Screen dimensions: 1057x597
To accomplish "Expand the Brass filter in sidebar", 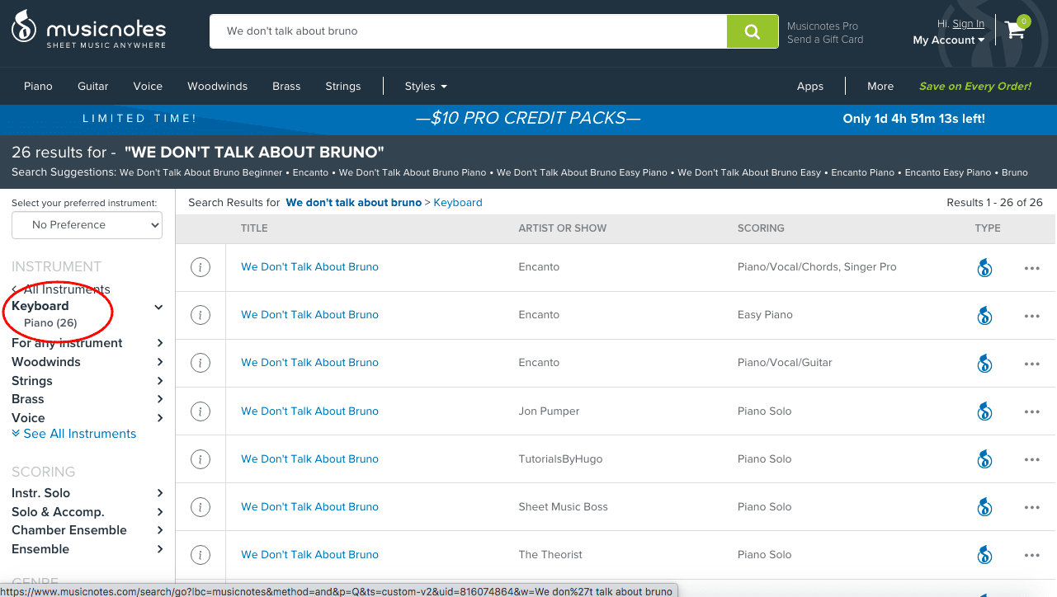I will coord(159,399).
